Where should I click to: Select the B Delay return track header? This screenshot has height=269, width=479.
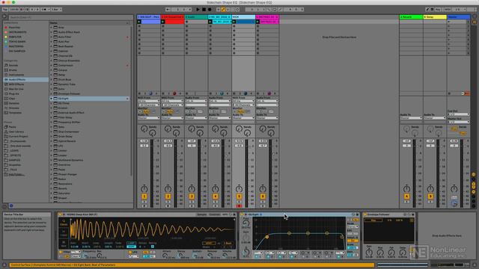(x=435, y=17)
